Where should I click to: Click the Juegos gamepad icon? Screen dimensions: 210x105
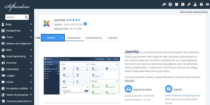coord(3,76)
